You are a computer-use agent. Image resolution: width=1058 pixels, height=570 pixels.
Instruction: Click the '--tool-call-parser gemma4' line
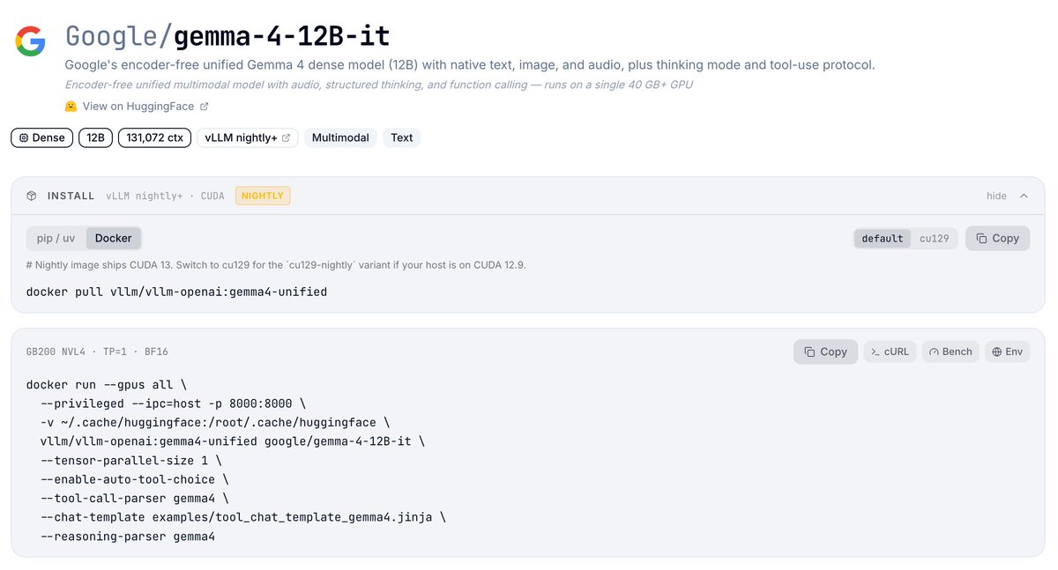click(x=135, y=498)
